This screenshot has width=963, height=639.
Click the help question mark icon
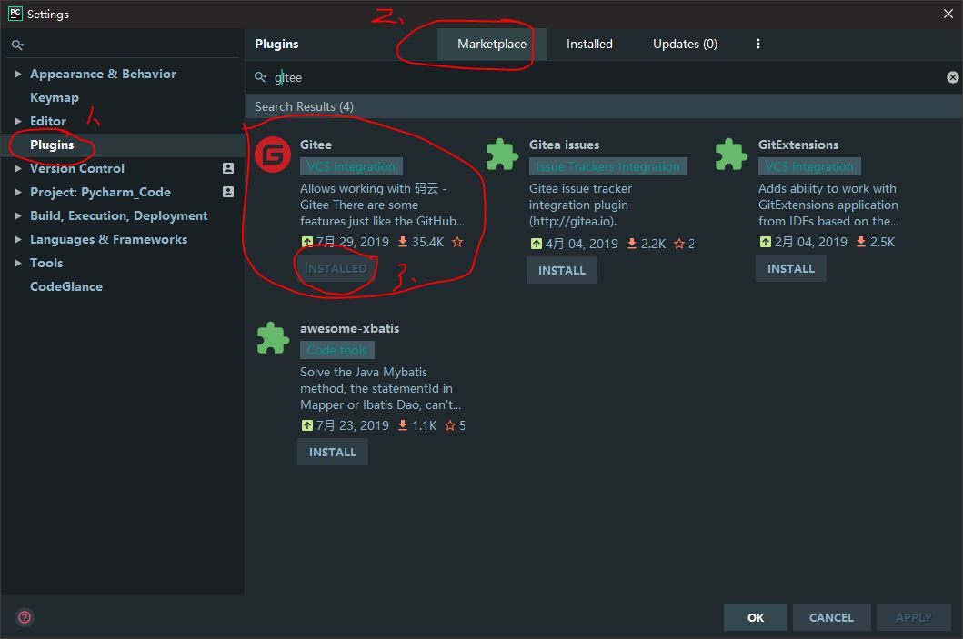tap(25, 617)
